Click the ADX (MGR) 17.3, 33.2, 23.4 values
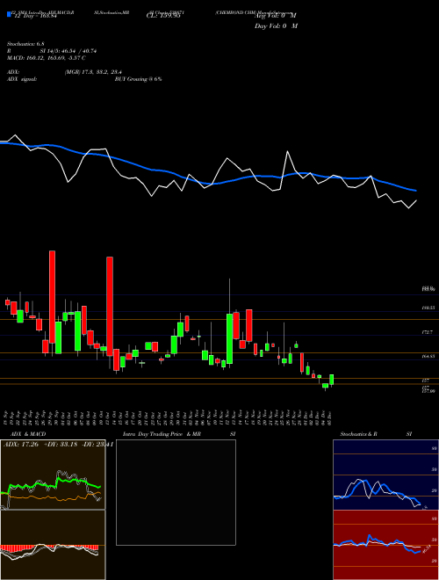Image resolution: width=439 pixels, height=580 pixels. click(x=93, y=72)
